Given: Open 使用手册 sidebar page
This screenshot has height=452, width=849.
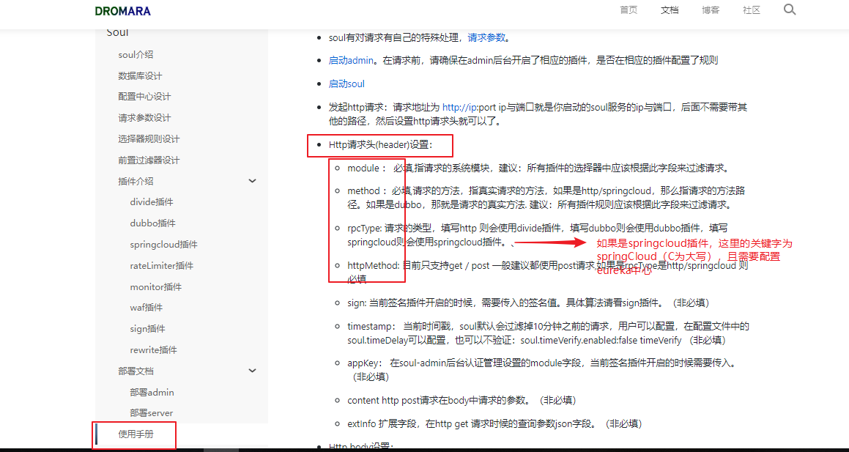Looking at the screenshot, I should (x=136, y=434).
